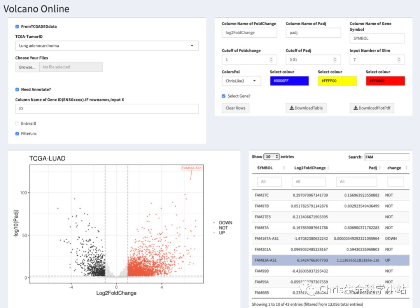Image resolution: width=420 pixels, height=308 pixels.
Task: Pick the red #FF0000 colour swatch
Action: coord(385,81)
